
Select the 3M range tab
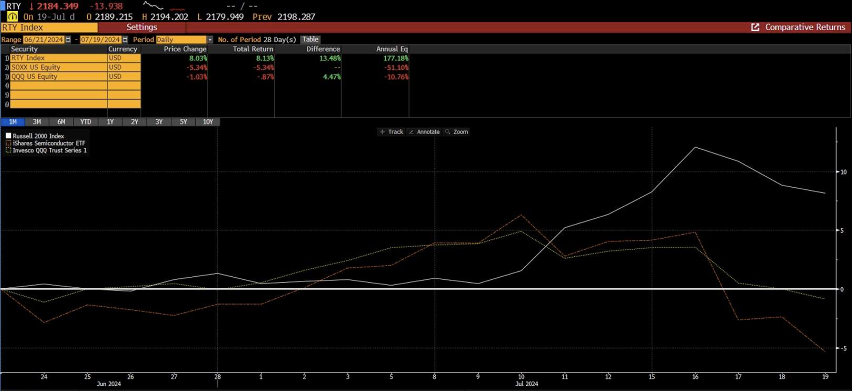click(x=37, y=122)
